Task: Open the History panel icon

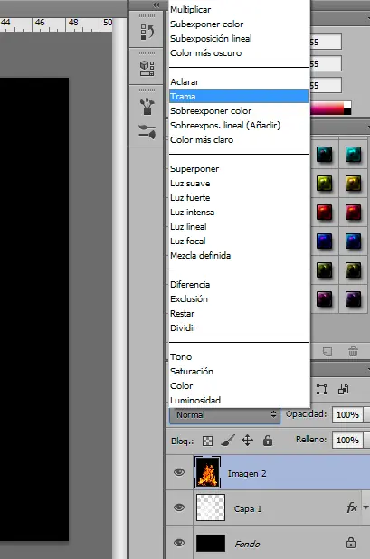Action: [x=147, y=32]
